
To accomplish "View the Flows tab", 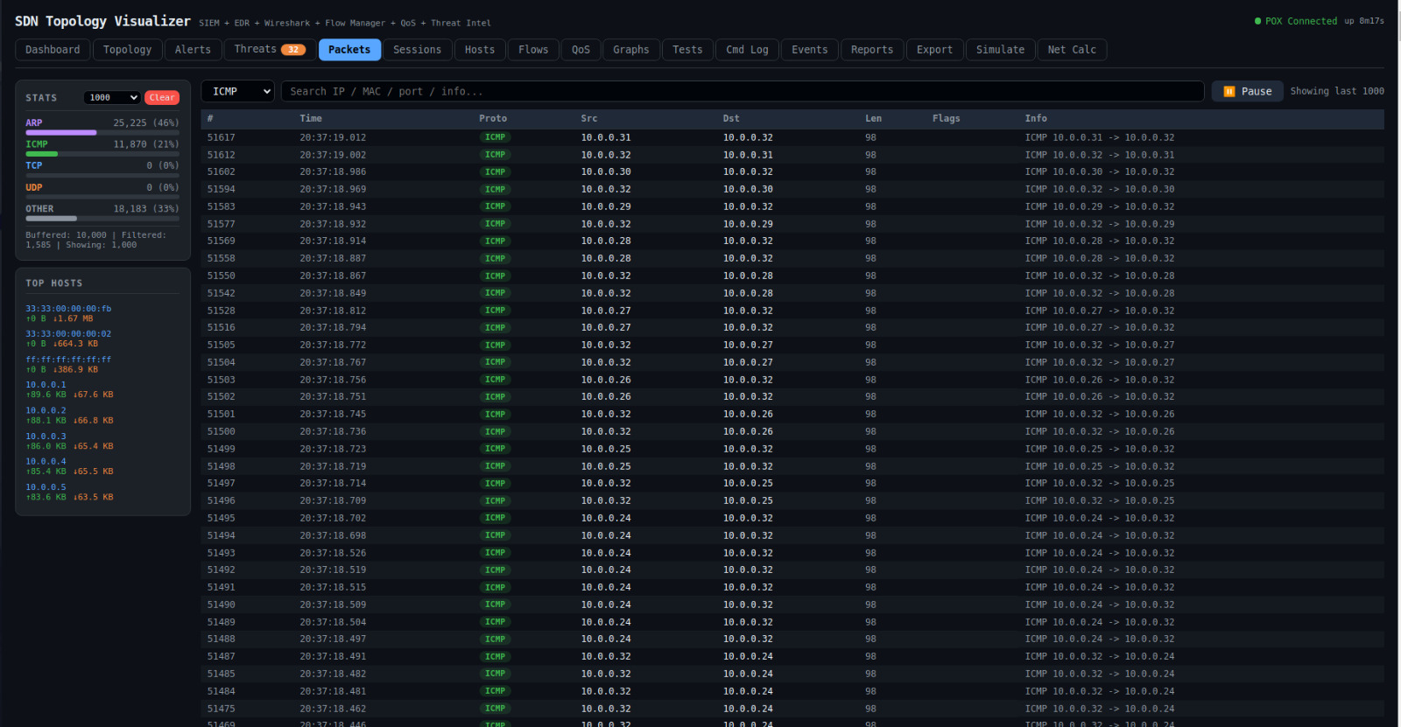I will [533, 50].
